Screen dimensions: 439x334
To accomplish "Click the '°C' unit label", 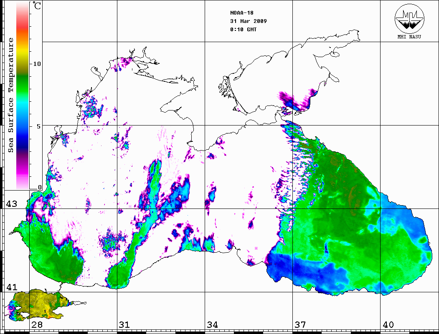I will [36, 5].
